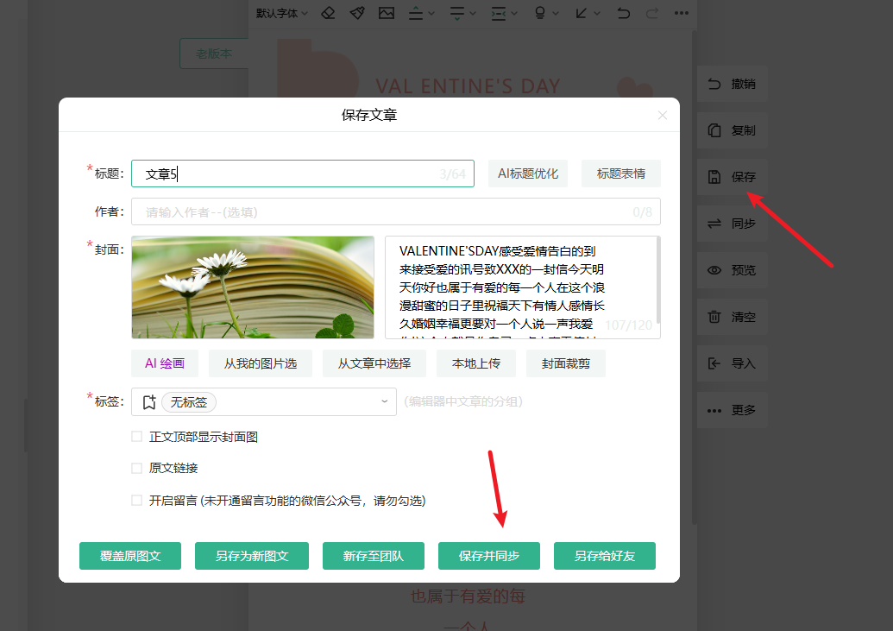
Task: Click the eraser clear-format icon in toolbar
Action: [x=328, y=13]
